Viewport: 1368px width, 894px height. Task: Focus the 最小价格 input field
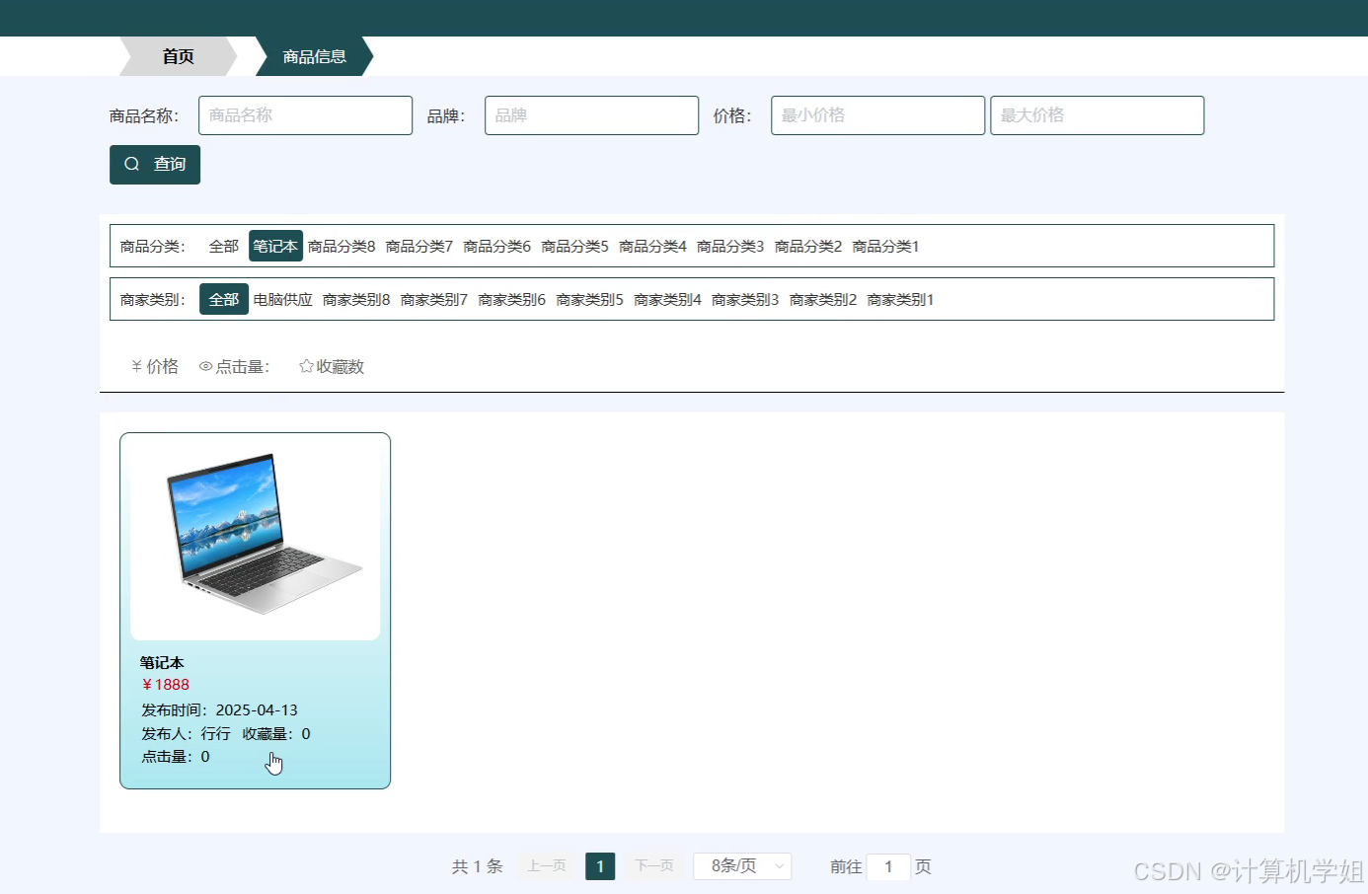(877, 115)
